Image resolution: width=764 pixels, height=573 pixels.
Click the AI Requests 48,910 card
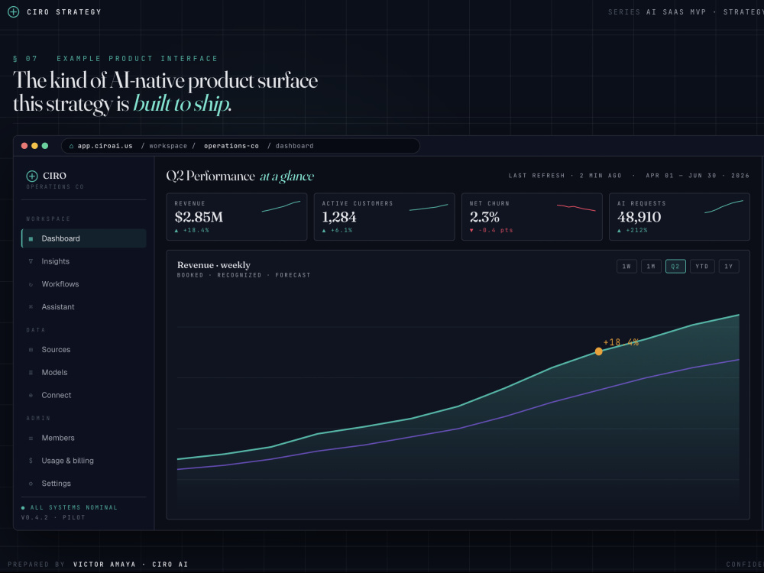tap(680, 217)
